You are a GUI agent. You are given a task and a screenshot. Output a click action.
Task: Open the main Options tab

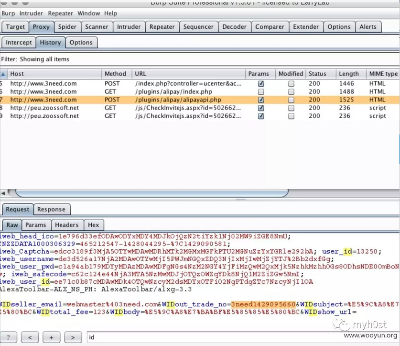pyautogui.click(x=339, y=27)
